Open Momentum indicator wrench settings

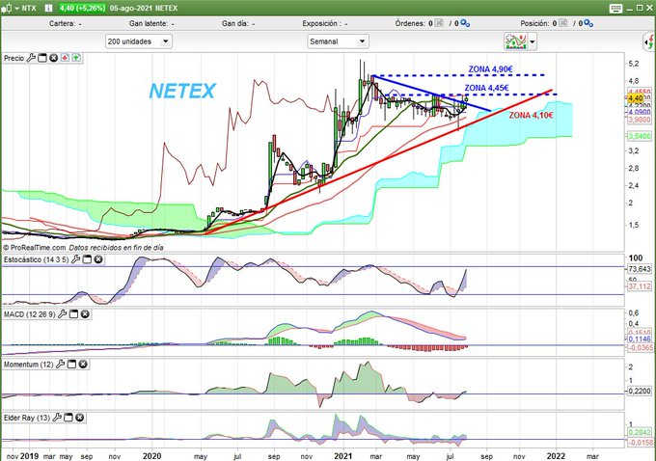click(60, 365)
